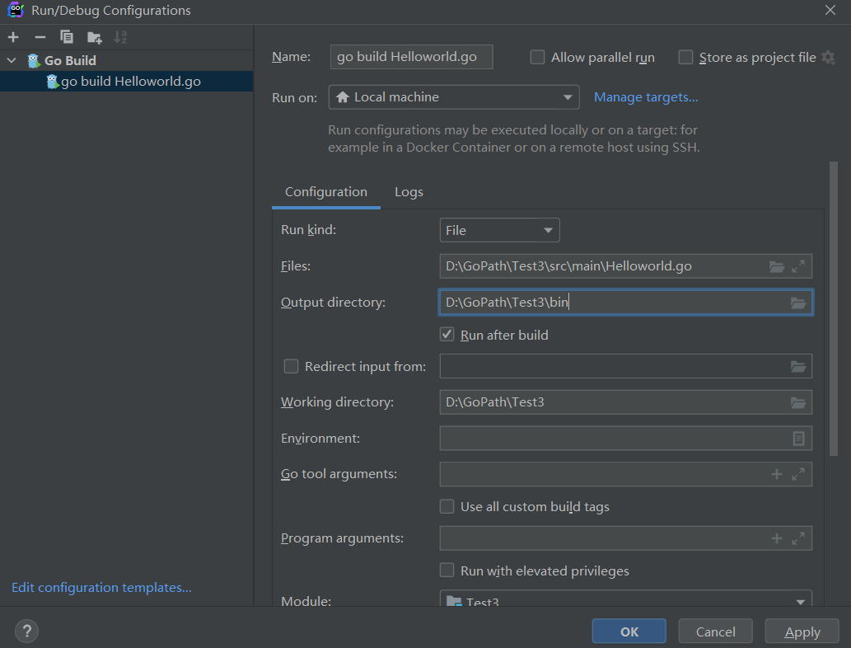Screen dimensions: 851x648
Task: Click the Store as project file gear icon
Action: (828, 58)
